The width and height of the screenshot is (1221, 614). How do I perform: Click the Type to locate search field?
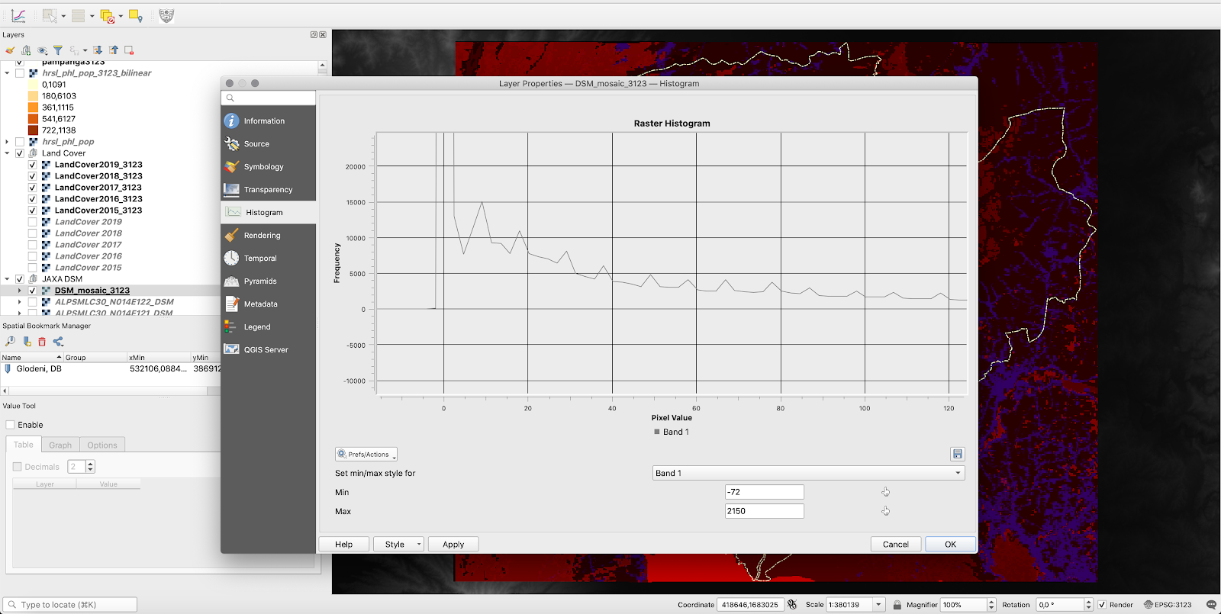pyautogui.click(x=70, y=605)
